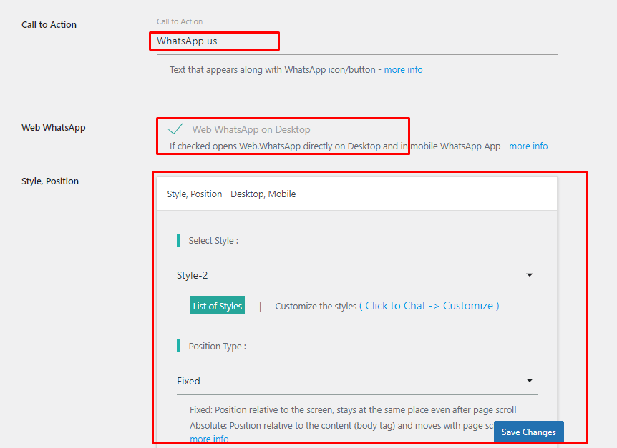Viewport: 617px width, 448px height.
Task: Click the Save Changes button
Action: 528,432
